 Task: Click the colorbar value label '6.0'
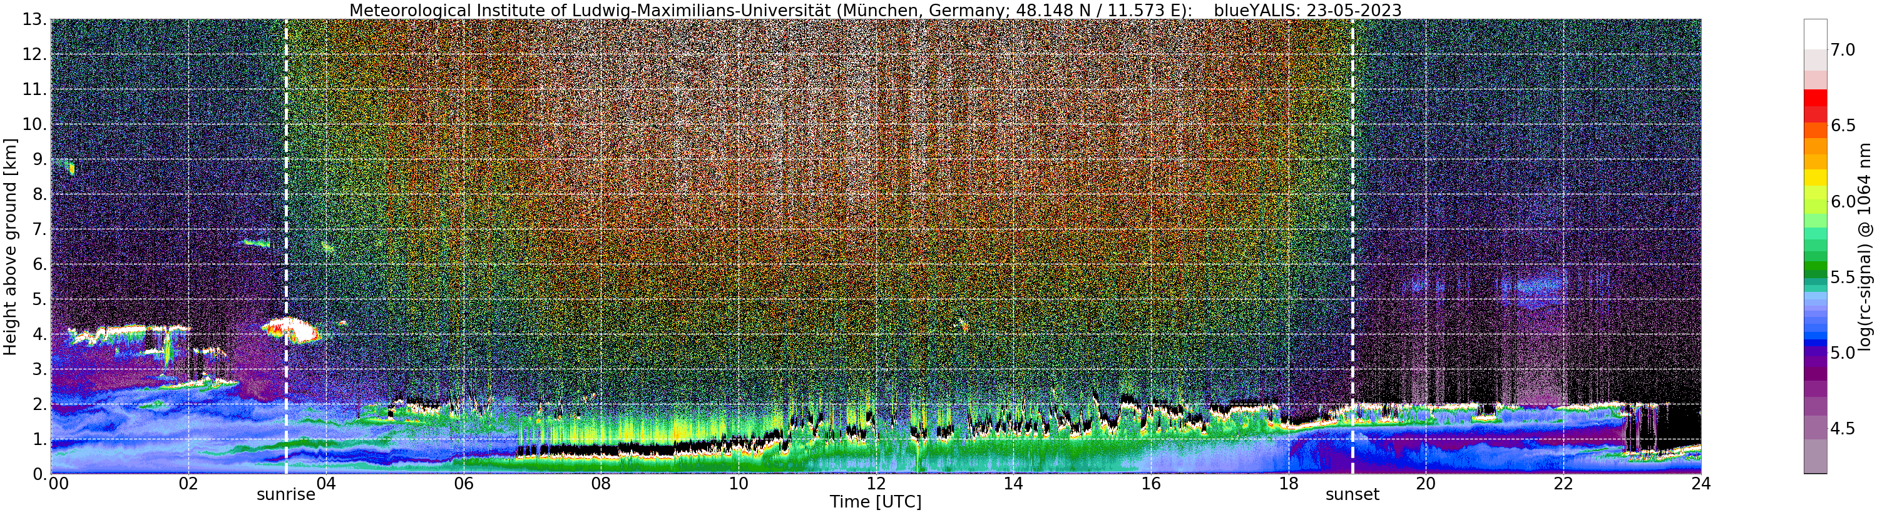tap(1843, 201)
